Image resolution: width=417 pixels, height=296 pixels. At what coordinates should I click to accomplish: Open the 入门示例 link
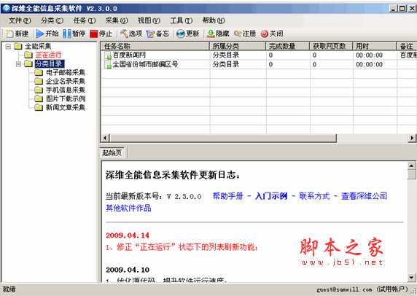pos(271,196)
